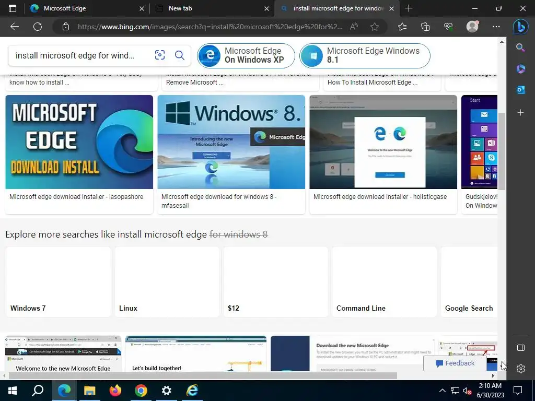Screen dimensions: 535x401
Task: Open the Let's build together thumbnail
Action: 196,353
